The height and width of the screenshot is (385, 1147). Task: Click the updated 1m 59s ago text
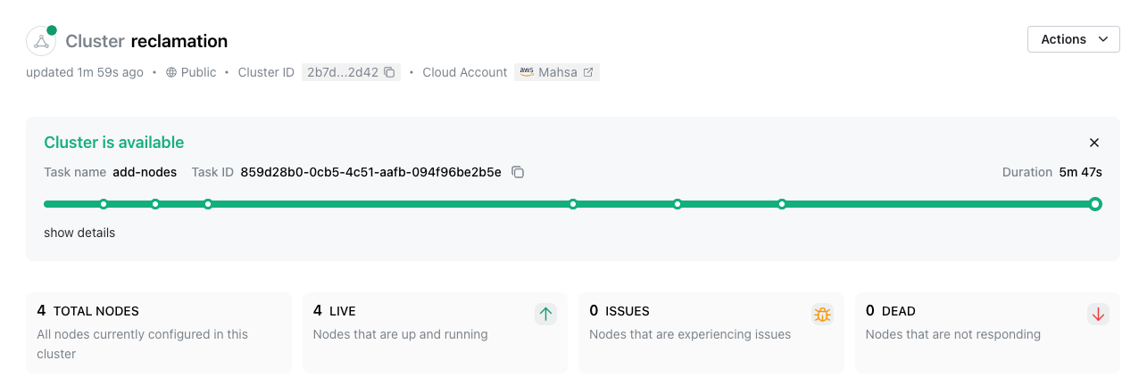point(85,72)
